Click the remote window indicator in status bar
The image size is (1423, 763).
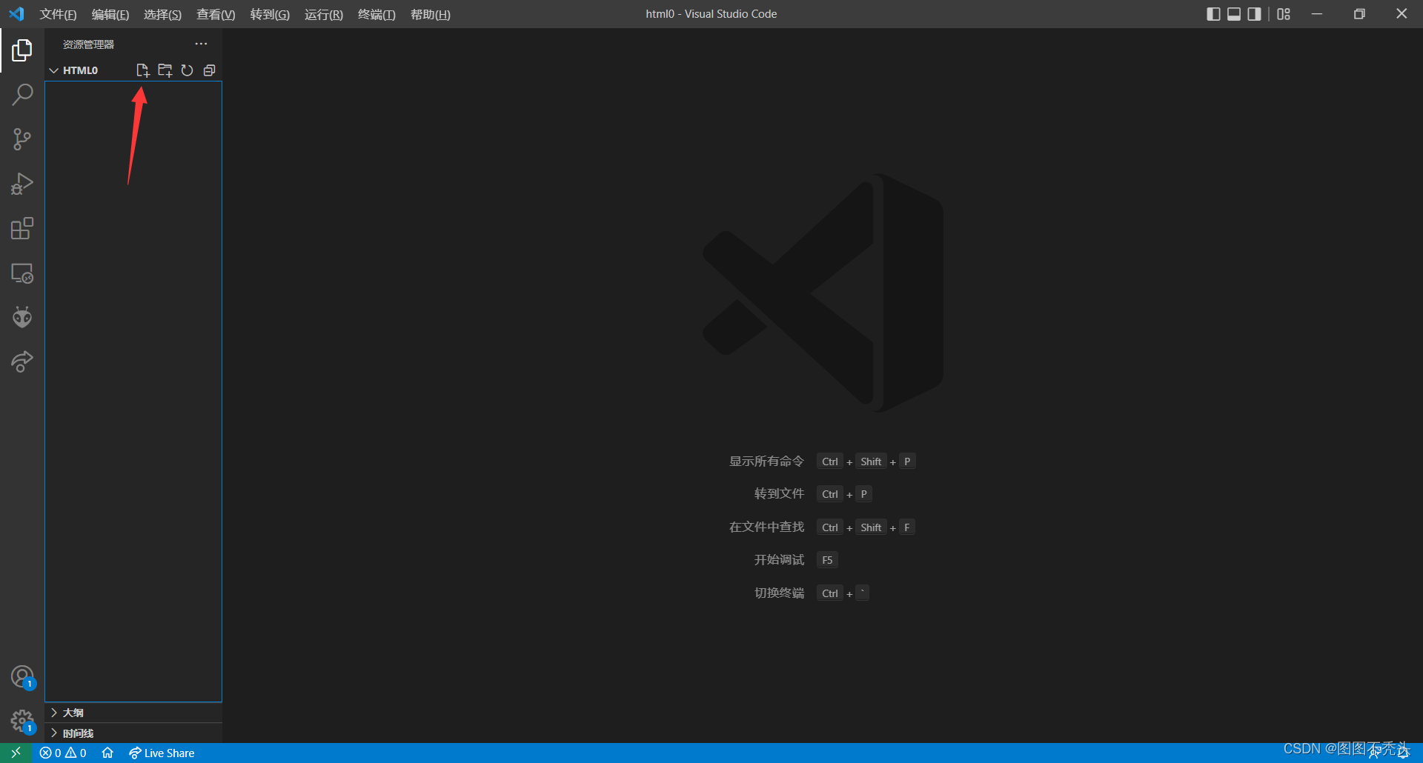(x=16, y=753)
